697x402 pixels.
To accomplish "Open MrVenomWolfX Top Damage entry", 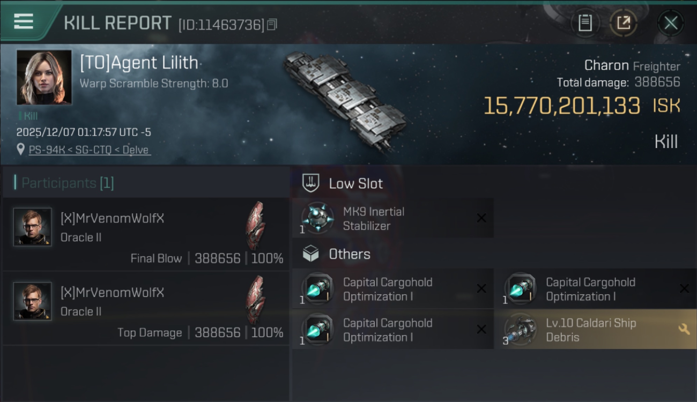I will point(145,308).
